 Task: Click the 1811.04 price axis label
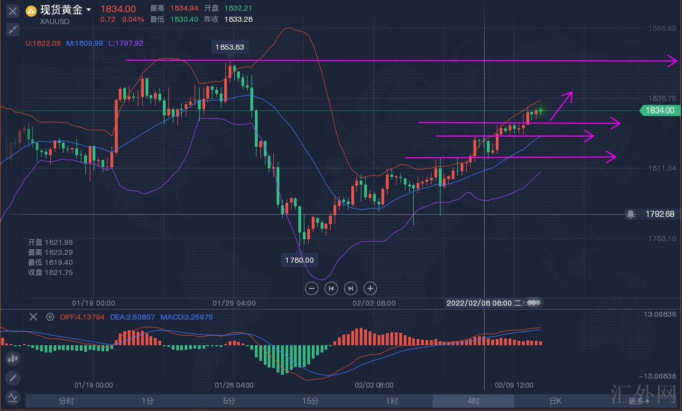point(661,168)
